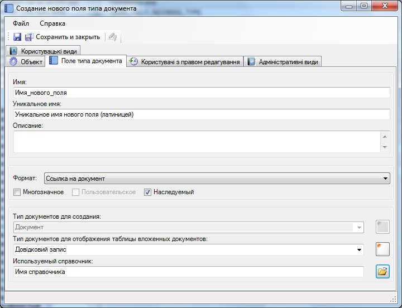The height and width of the screenshot is (308, 402).
Task: Click Сохранить и закрыть toolbar button
Action: (x=62, y=37)
